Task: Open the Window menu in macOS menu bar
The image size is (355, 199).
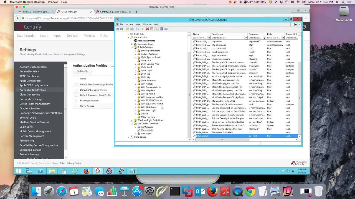Action: [x=53, y=2]
